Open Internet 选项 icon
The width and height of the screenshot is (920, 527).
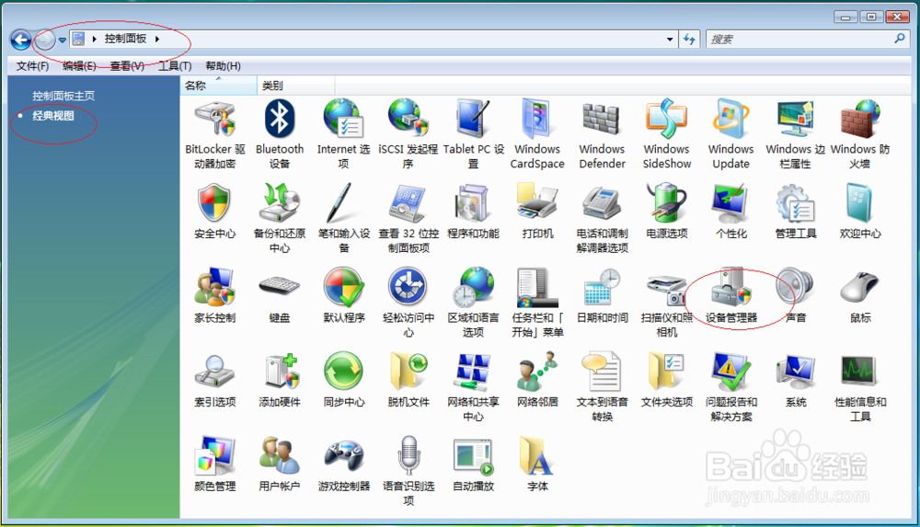(x=344, y=120)
